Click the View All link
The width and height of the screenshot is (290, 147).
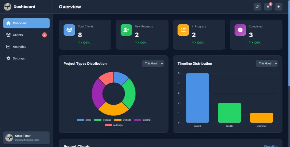coord(271,146)
